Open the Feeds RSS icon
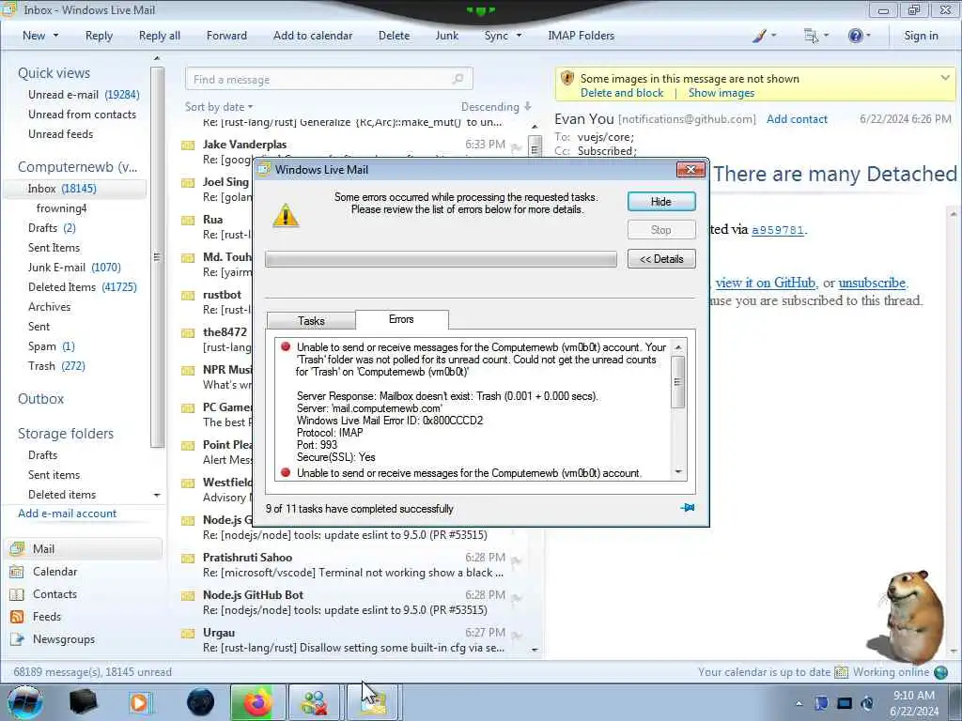This screenshot has height=721, width=962. (17, 617)
